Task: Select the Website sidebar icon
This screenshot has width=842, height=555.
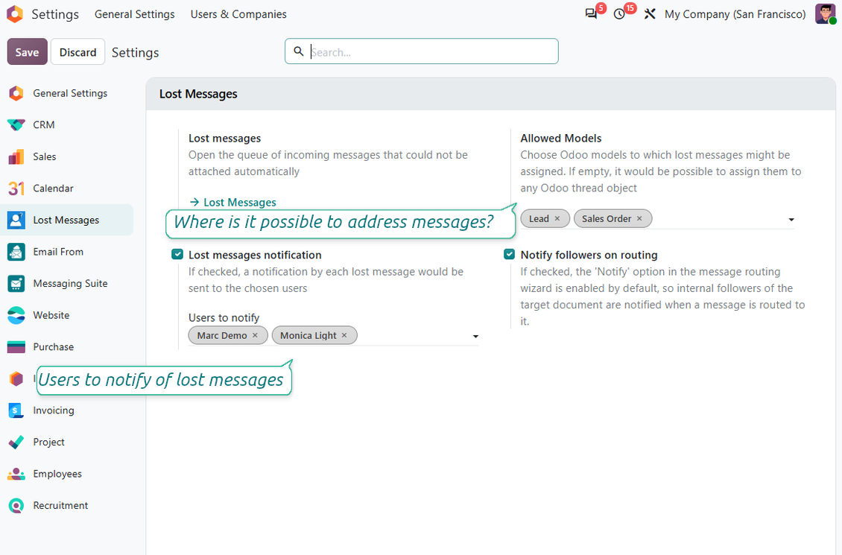Action: click(x=16, y=315)
